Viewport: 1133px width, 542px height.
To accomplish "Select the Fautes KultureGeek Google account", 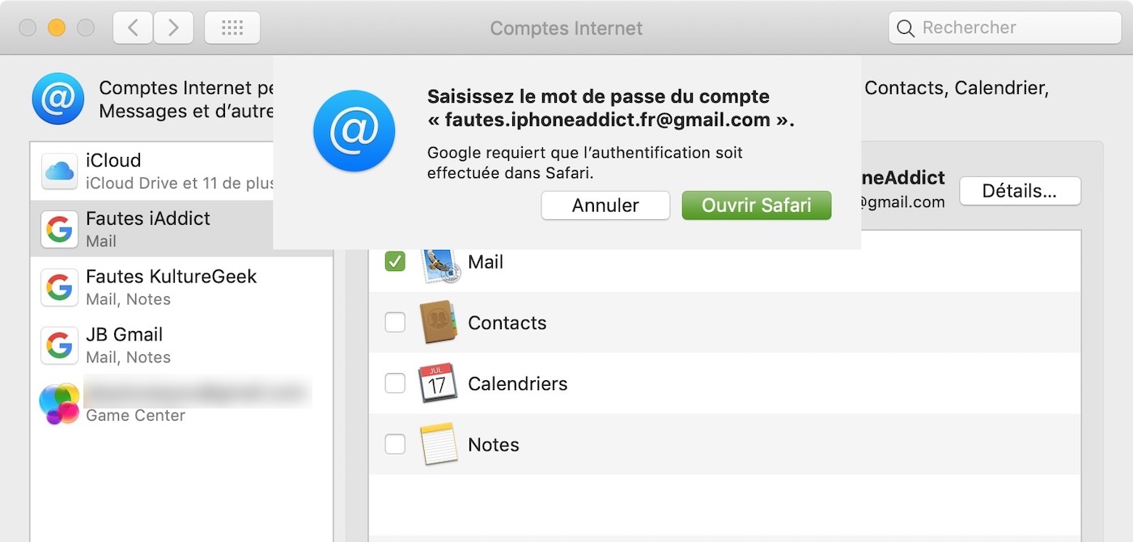I will tap(181, 287).
